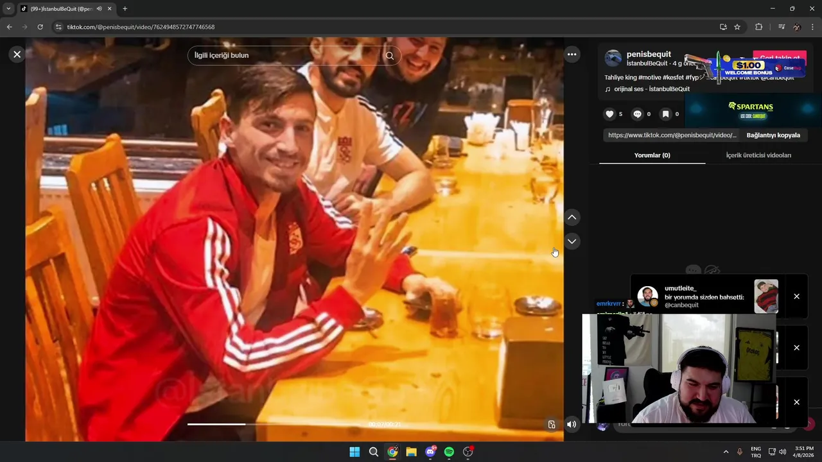Open Spotify from the taskbar
Image resolution: width=822 pixels, height=462 pixels.
click(449, 452)
